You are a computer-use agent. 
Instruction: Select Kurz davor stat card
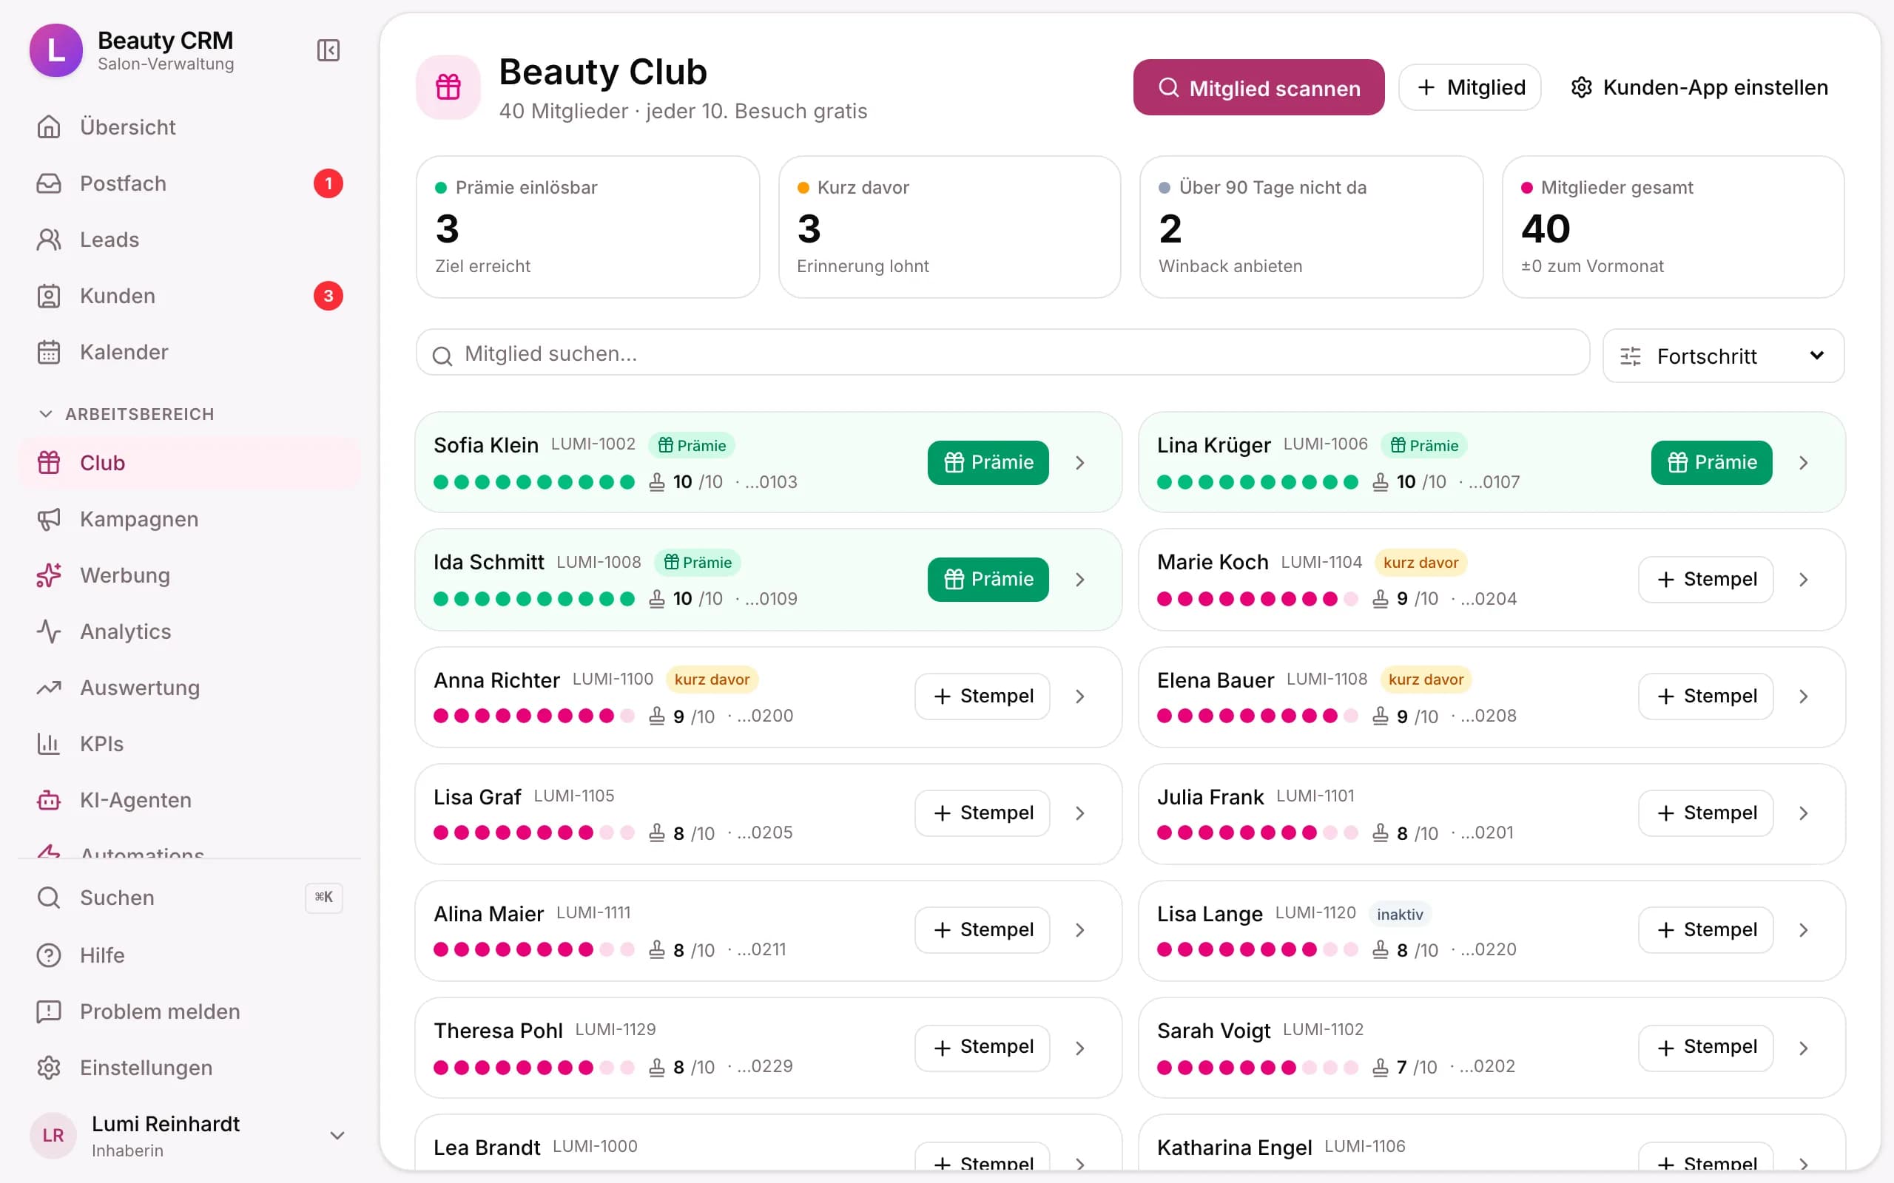point(949,227)
